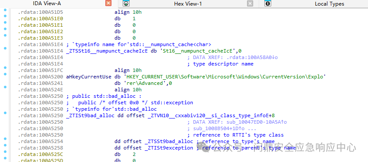Image resolution: width=368 pixels, height=162 pixels.
Task: Switch to the Local Types tab
Action: pyautogui.click(x=329, y=4)
